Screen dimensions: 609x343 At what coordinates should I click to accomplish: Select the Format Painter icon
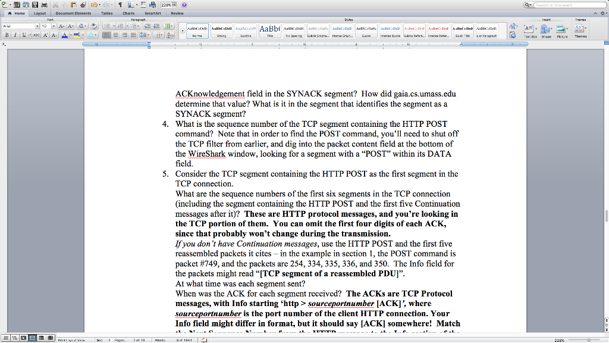pos(82,4)
